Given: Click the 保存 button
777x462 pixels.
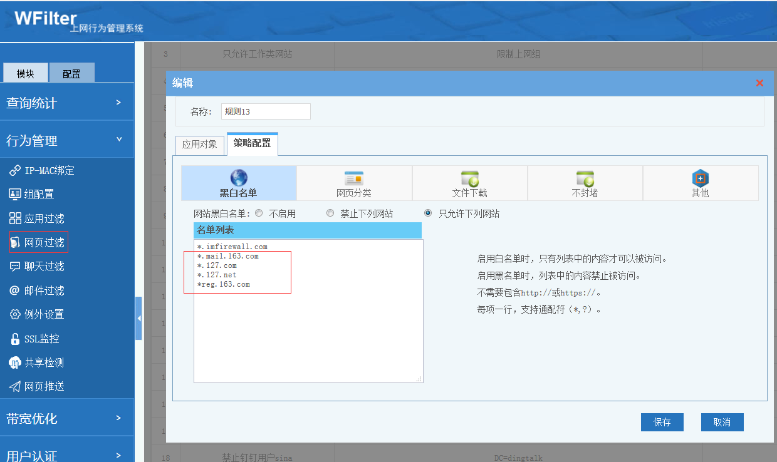Looking at the screenshot, I should 662,422.
